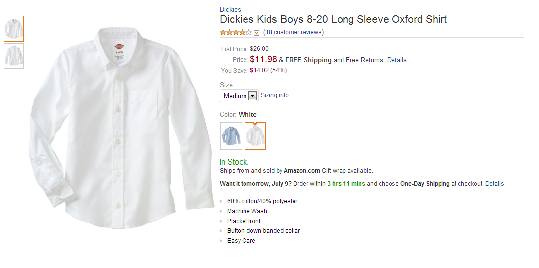
Task: Click the red $11.98 price
Action: [x=263, y=59]
